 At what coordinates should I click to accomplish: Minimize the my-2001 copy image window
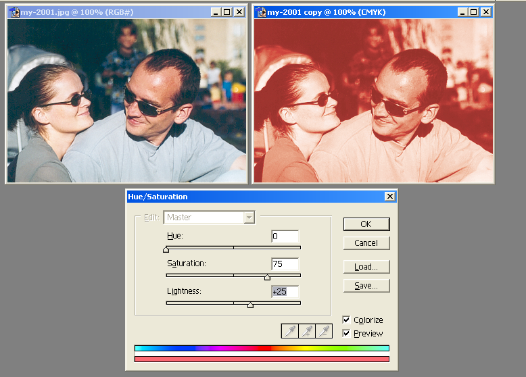tap(461, 12)
